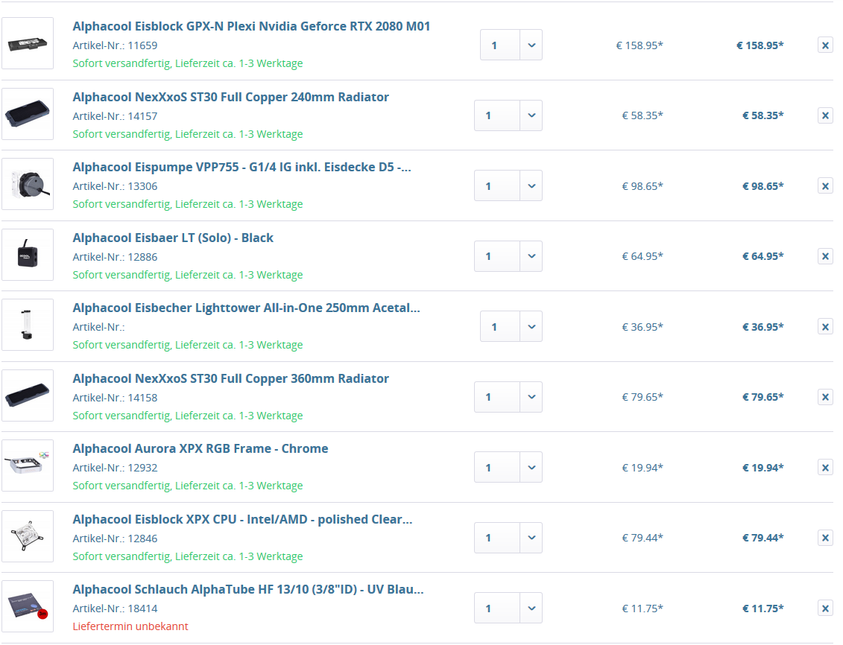Click the 240mm Radiator thumbnail image

[28, 114]
